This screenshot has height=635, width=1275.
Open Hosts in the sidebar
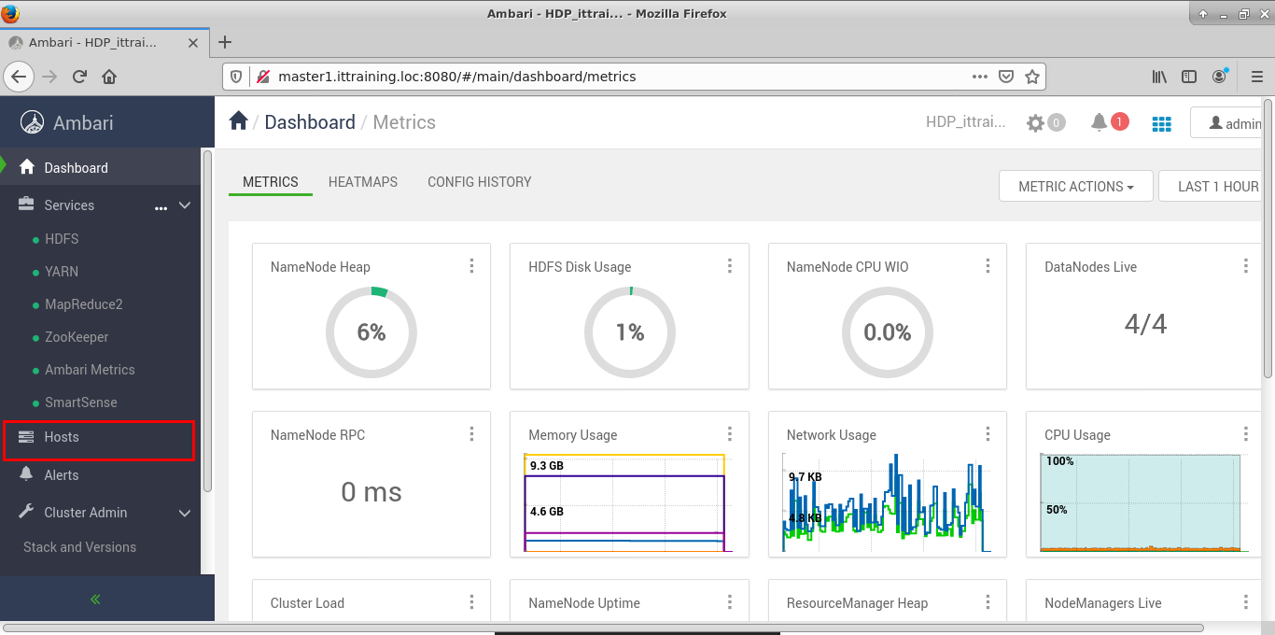(x=62, y=437)
